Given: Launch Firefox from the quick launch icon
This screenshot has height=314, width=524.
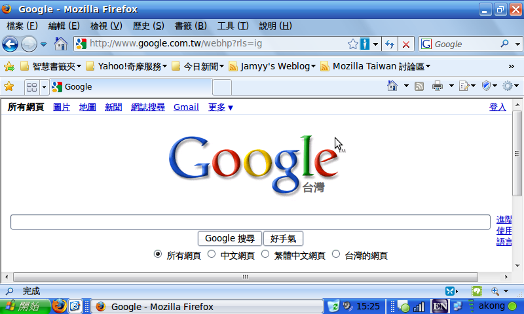Looking at the screenshot, I should point(59,305).
